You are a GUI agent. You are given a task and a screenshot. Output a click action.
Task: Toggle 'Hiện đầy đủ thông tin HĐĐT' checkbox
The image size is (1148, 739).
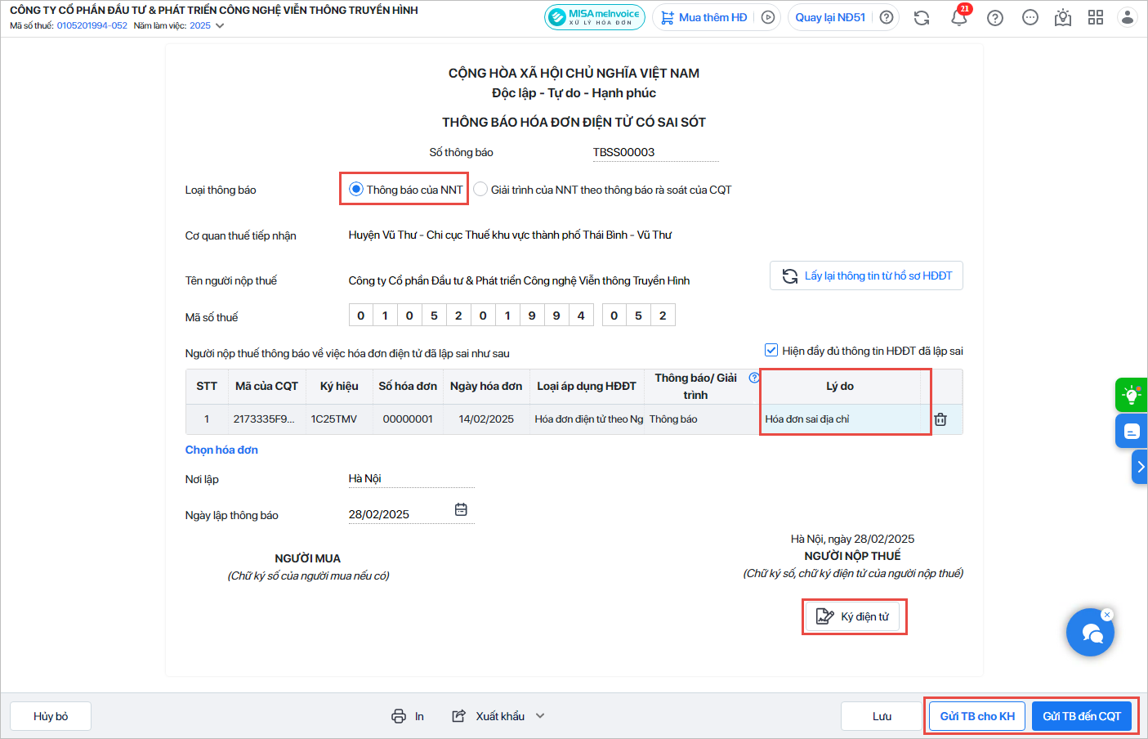point(771,351)
